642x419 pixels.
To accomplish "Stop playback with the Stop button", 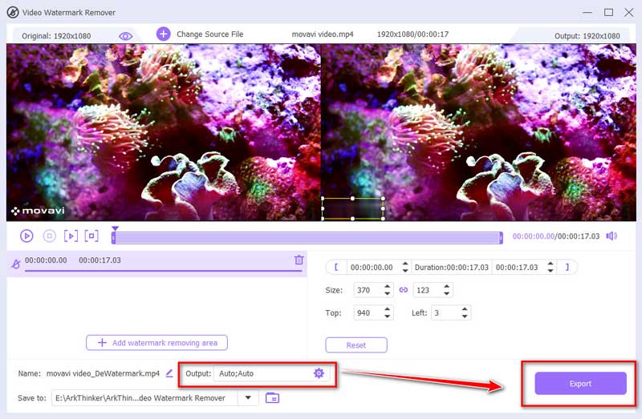I will (50, 236).
